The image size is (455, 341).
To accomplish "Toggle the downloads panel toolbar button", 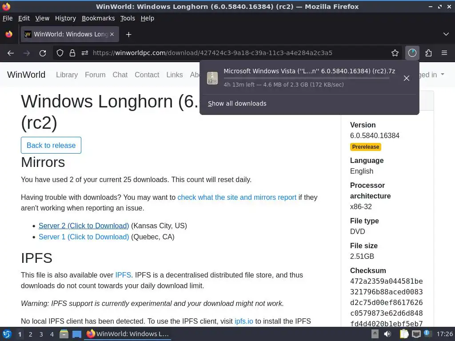I will point(412,53).
